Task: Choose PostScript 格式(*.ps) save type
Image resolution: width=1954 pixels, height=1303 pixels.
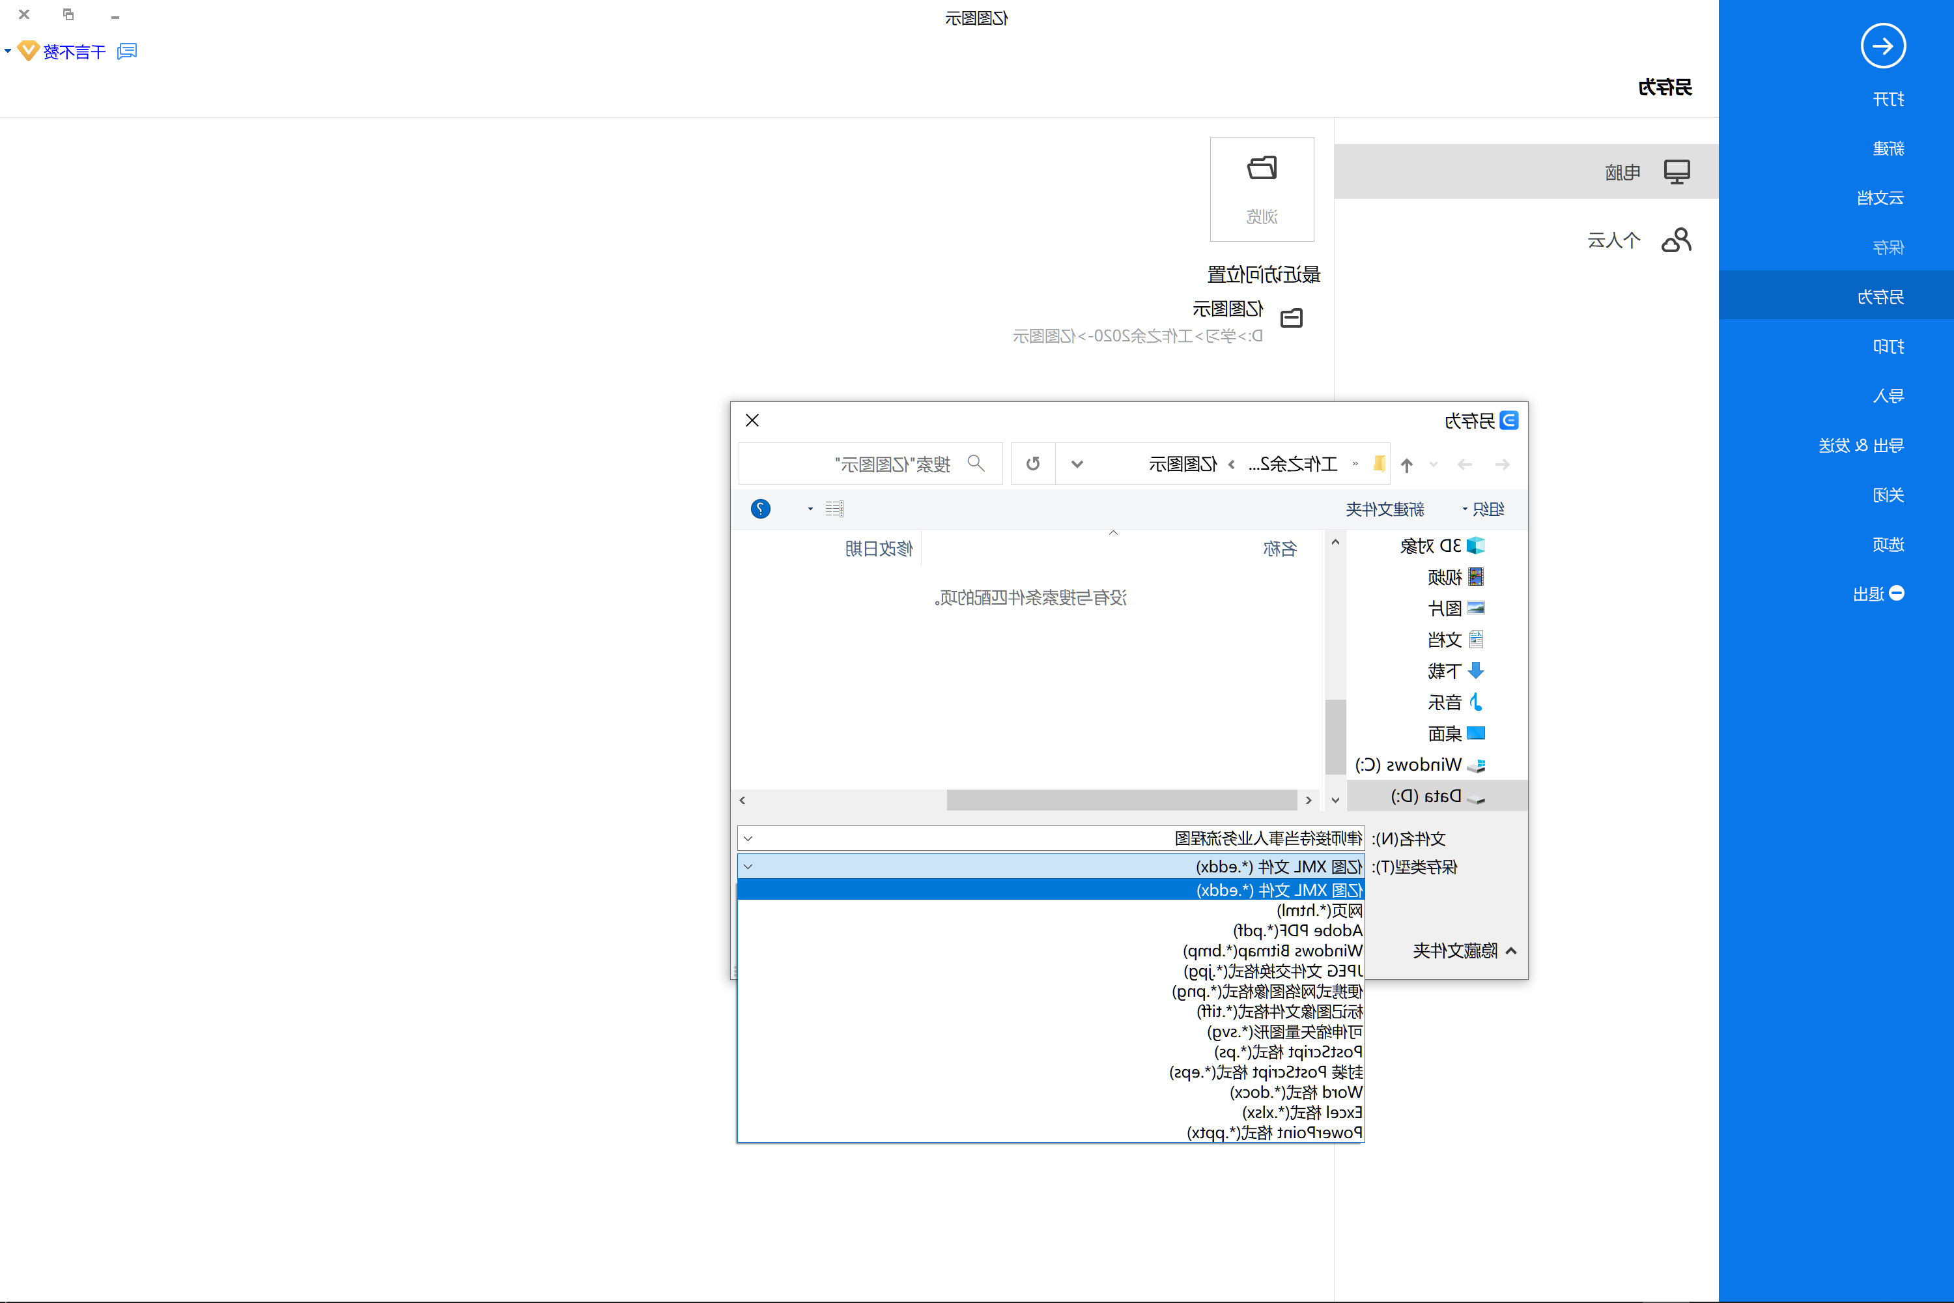Action: coord(1050,1052)
